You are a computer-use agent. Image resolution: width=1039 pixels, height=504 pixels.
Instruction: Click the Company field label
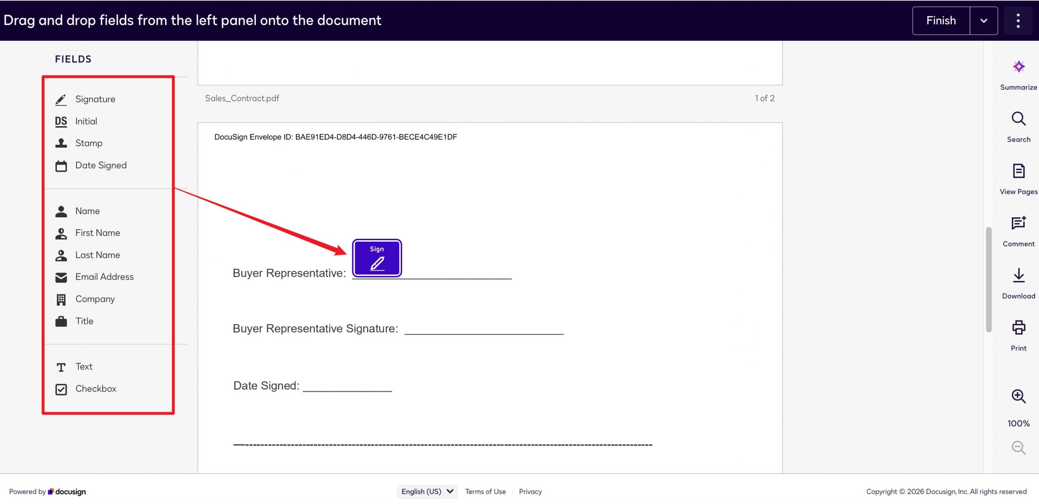95,299
